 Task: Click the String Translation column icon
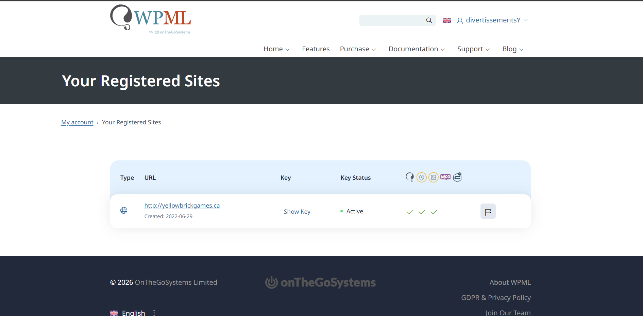tap(422, 177)
